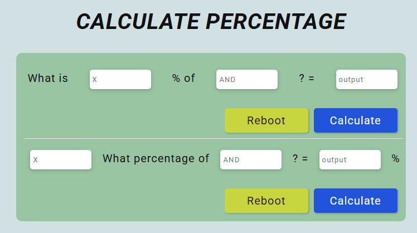Click the "? =" text after "What percentage of"
This screenshot has width=417, height=233.
300,158
